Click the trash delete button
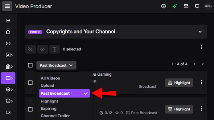214x120 pixels. point(55,49)
